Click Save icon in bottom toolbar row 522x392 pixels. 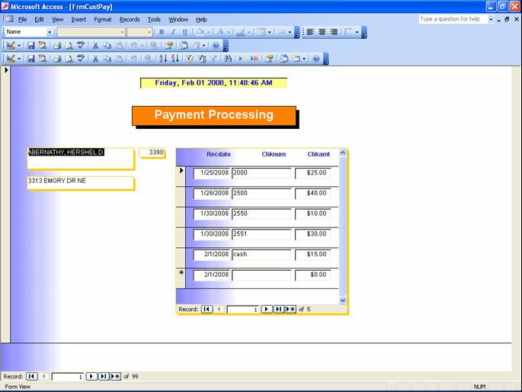pos(31,59)
